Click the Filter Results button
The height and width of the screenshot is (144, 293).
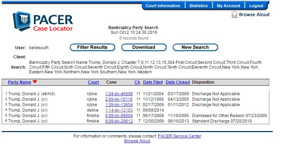click(92, 47)
